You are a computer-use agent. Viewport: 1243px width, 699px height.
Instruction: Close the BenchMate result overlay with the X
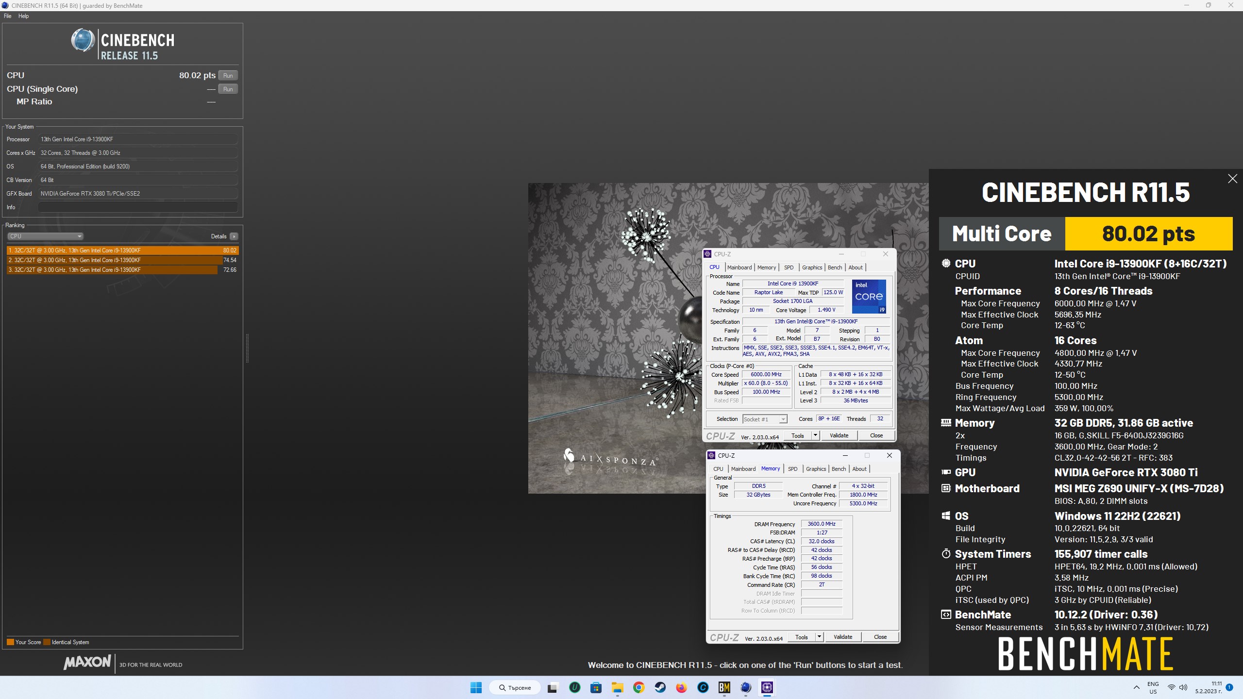click(x=1232, y=179)
